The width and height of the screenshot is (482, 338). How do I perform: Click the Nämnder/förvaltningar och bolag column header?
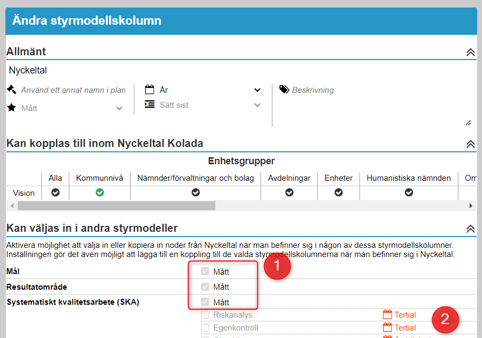196,178
